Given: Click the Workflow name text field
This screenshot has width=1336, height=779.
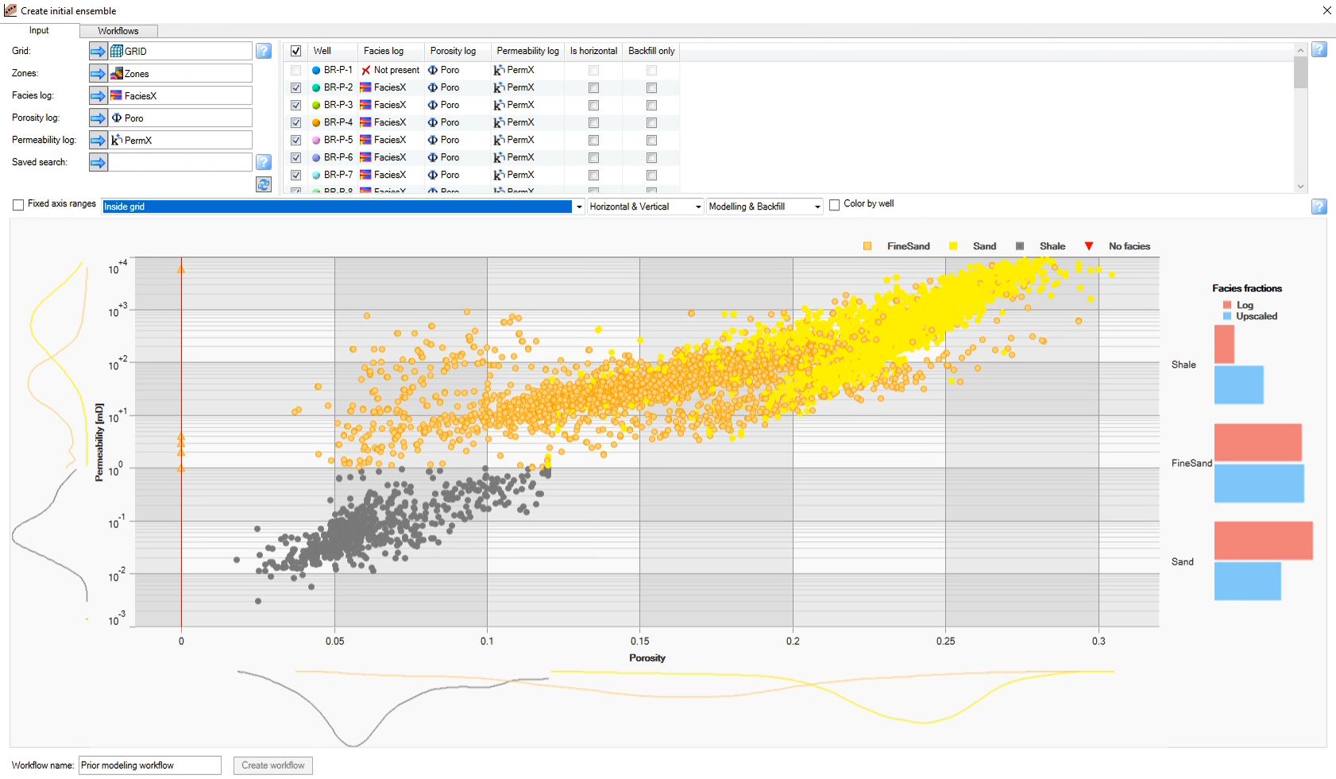Looking at the screenshot, I should (x=149, y=766).
